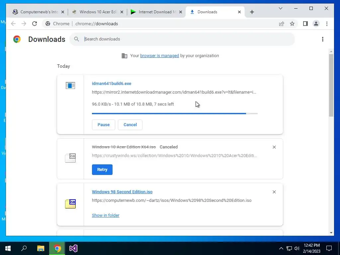
Task: Retry the Windows 10 Acer Edition download
Action: coord(102,170)
